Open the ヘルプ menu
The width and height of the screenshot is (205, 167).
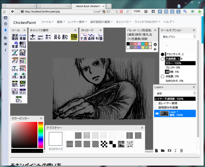[169, 22]
